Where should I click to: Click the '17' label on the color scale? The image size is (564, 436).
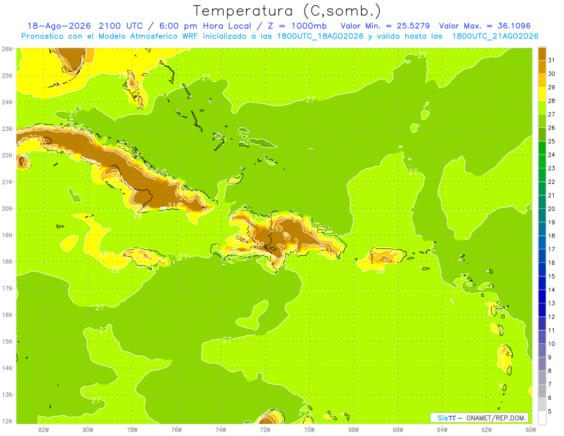552,249
